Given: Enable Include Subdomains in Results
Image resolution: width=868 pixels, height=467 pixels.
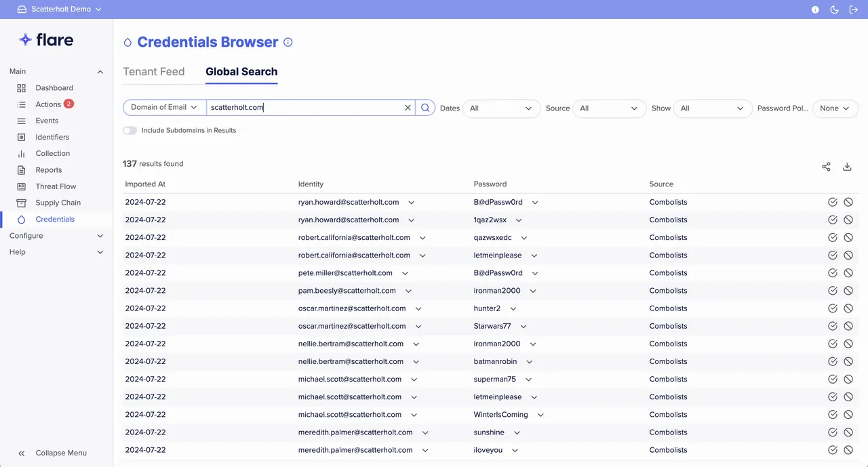Looking at the screenshot, I should tap(130, 130).
